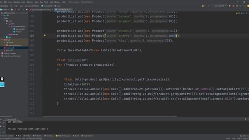Click the totalSum variable on line 108
The width and height of the screenshot is (249, 140).
(74, 60)
